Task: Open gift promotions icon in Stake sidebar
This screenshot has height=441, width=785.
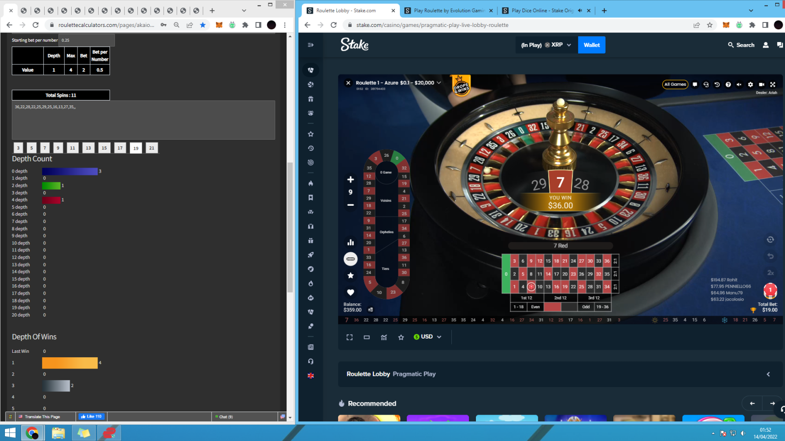Action: (311, 99)
